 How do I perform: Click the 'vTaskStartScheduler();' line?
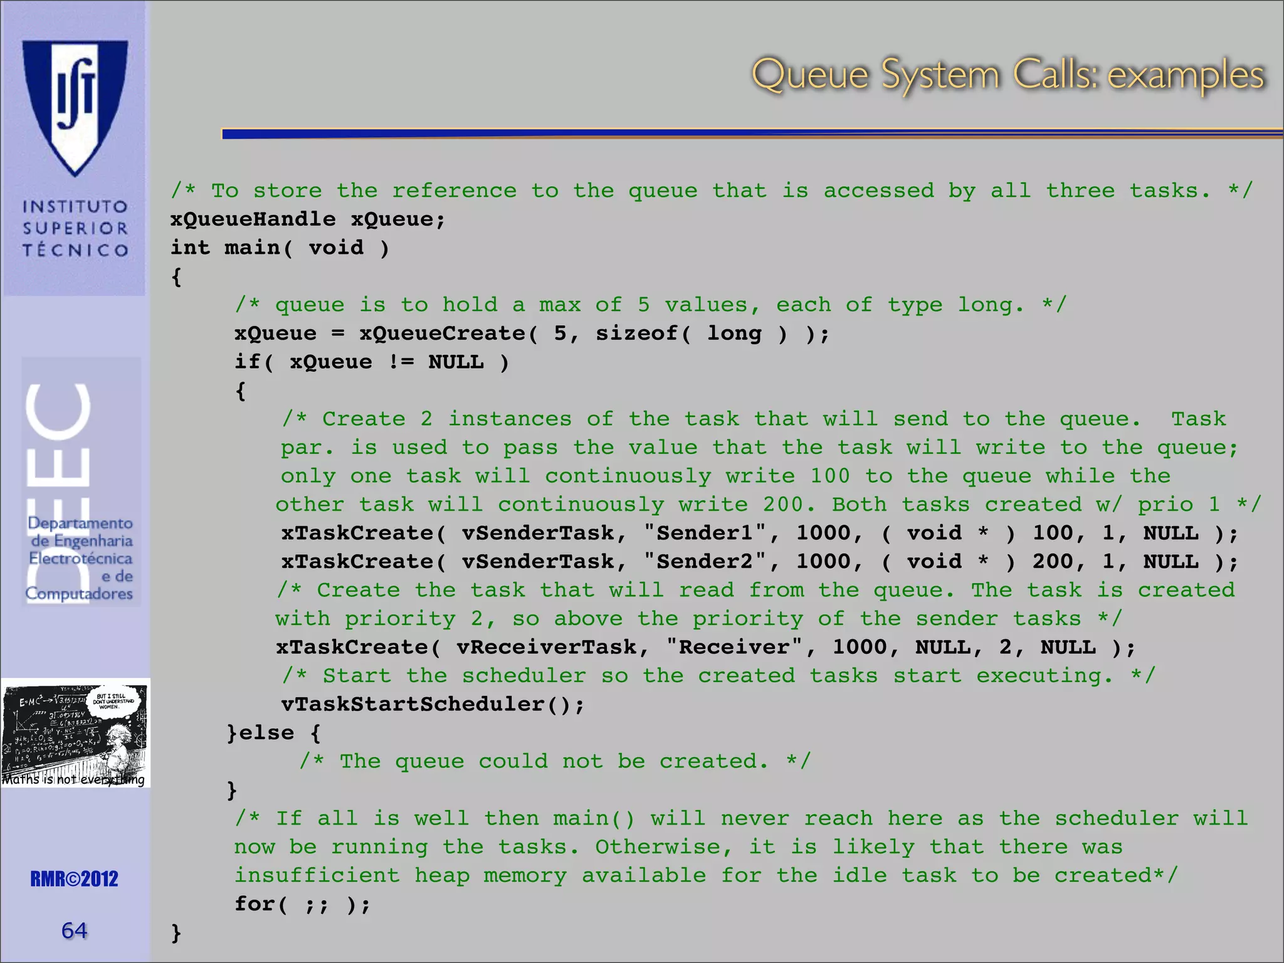click(433, 705)
